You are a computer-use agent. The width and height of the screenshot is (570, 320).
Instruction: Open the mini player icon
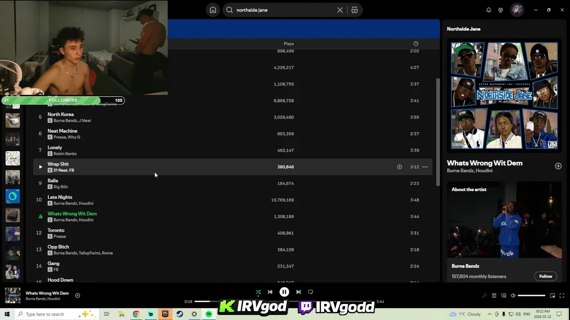click(552, 296)
